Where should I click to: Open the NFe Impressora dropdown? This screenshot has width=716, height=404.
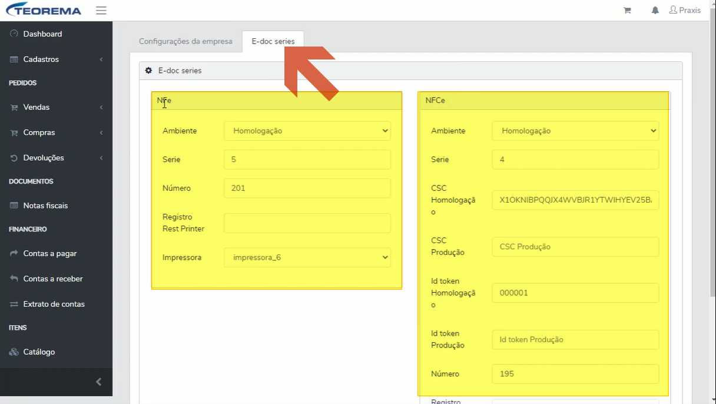[x=307, y=257]
